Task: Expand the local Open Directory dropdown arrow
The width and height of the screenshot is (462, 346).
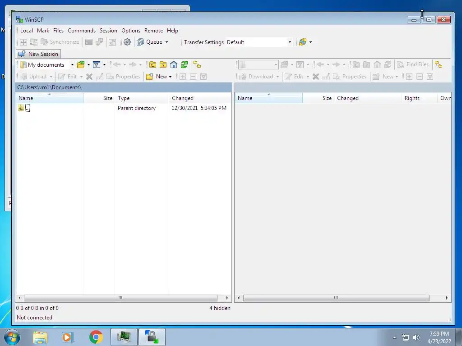Action: [x=88, y=65]
